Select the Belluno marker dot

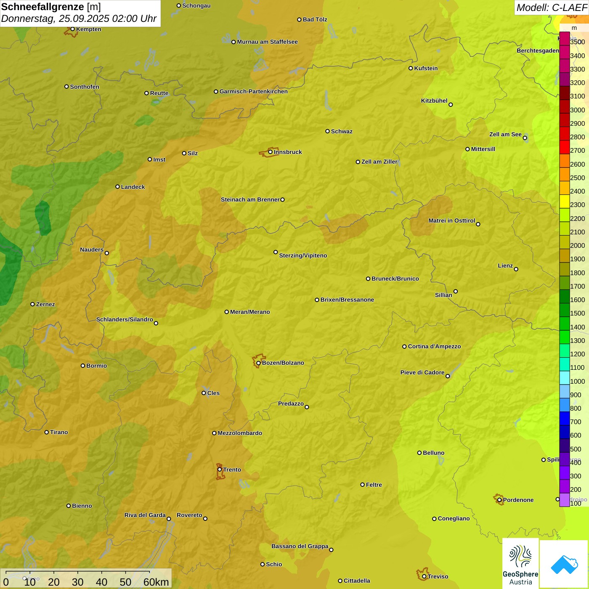click(419, 453)
